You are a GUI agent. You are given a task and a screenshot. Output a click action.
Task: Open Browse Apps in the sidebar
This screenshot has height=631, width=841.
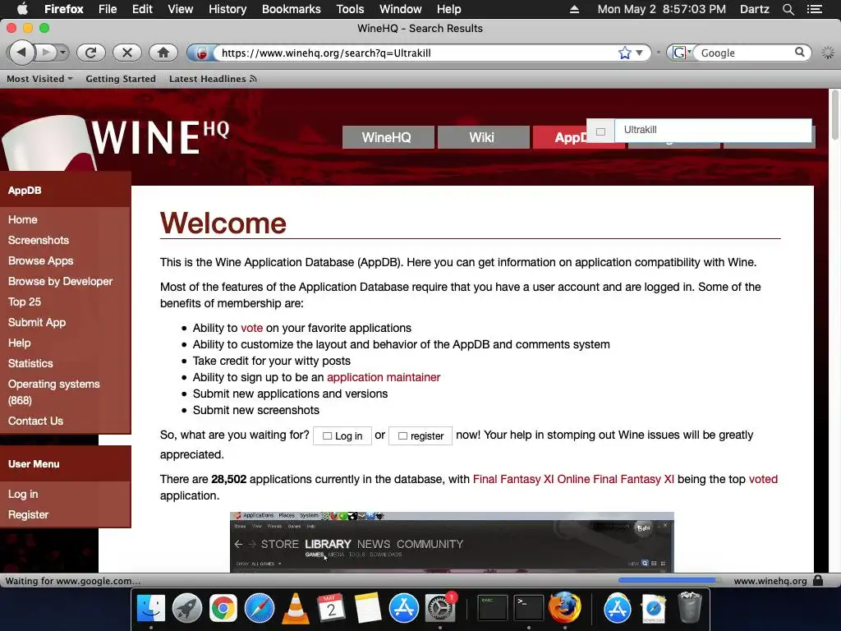[41, 260]
